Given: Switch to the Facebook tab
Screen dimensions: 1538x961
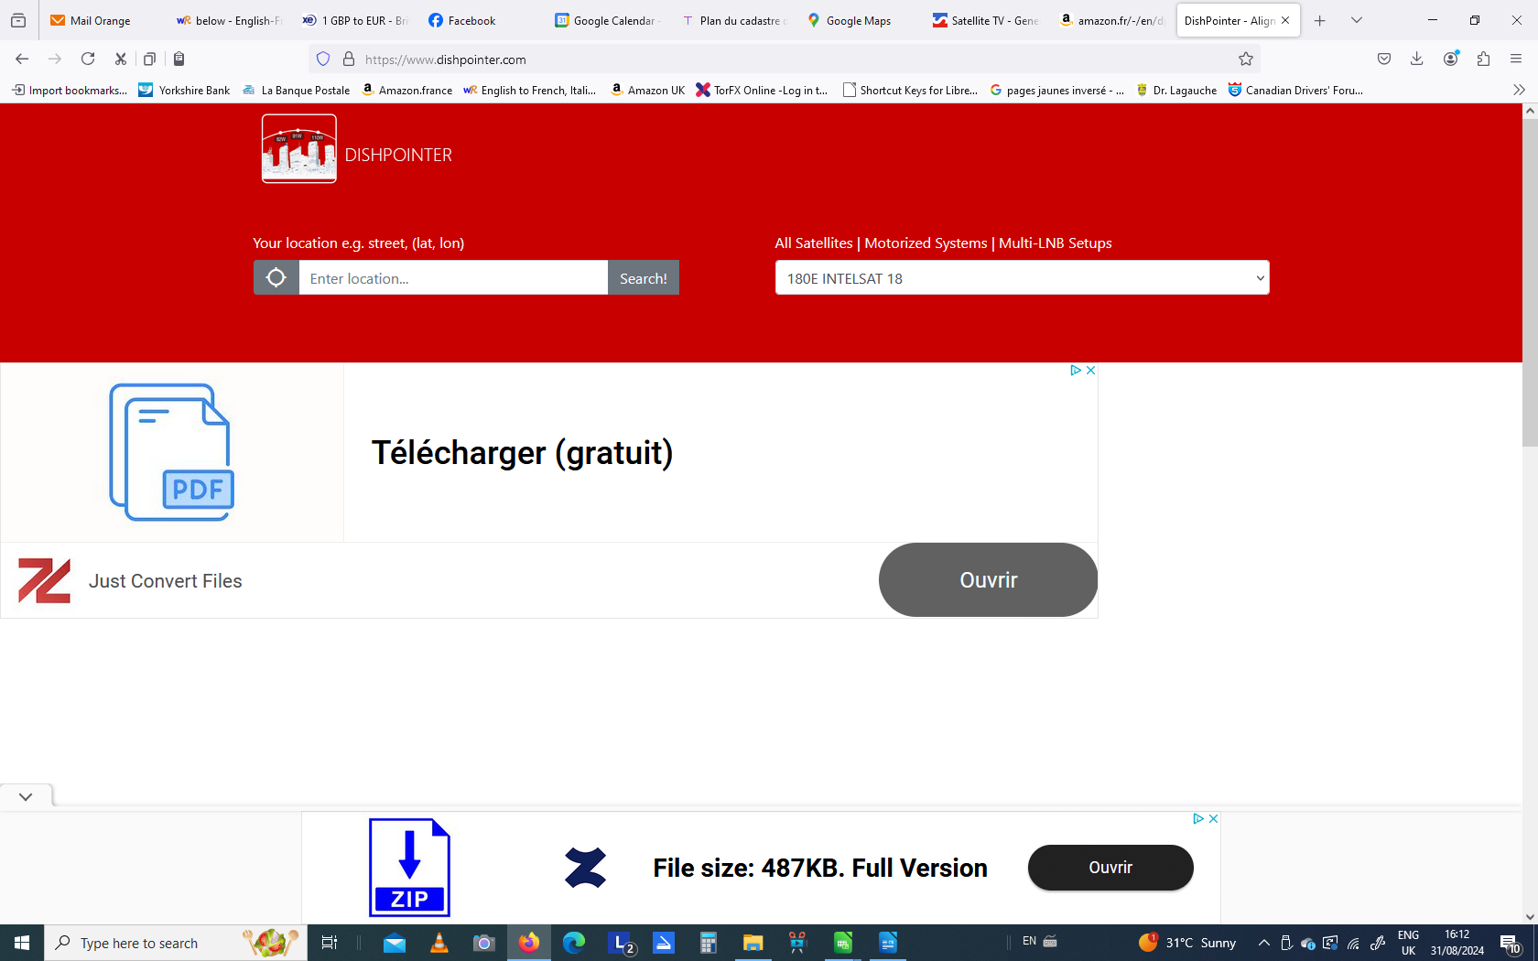Looking at the screenshot, I should (463, 20).
